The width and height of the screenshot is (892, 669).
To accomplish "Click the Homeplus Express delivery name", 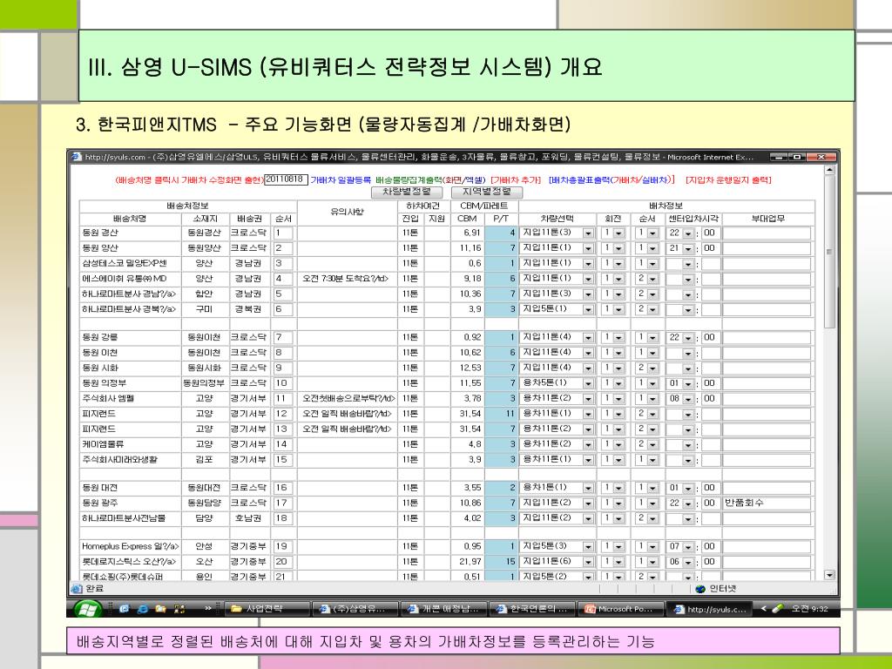I will (x=131, y=546).
